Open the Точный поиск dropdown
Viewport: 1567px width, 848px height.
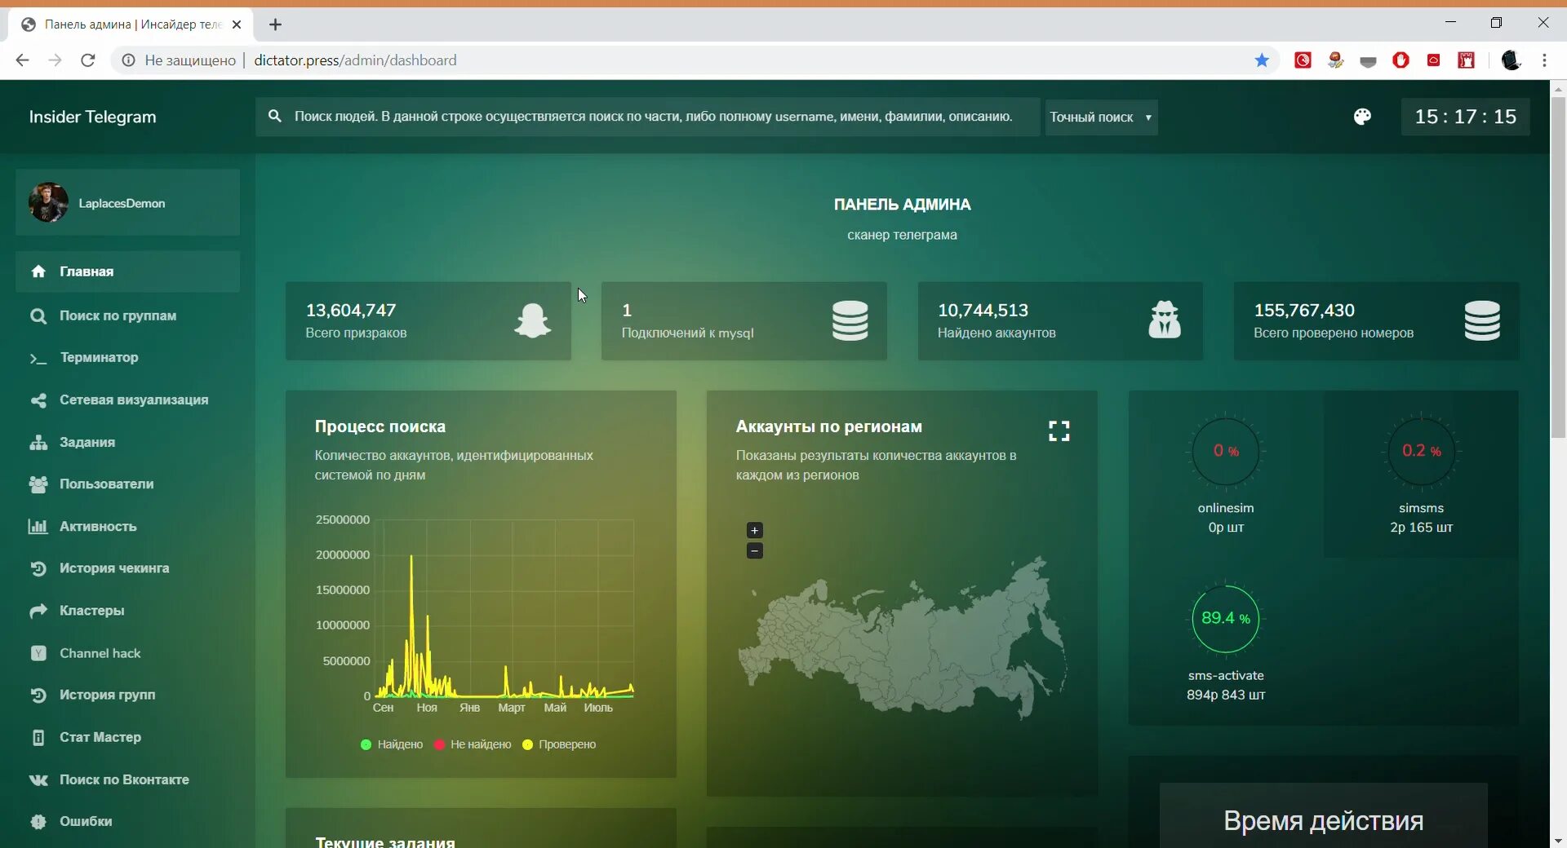click(x=1100, y=117)
